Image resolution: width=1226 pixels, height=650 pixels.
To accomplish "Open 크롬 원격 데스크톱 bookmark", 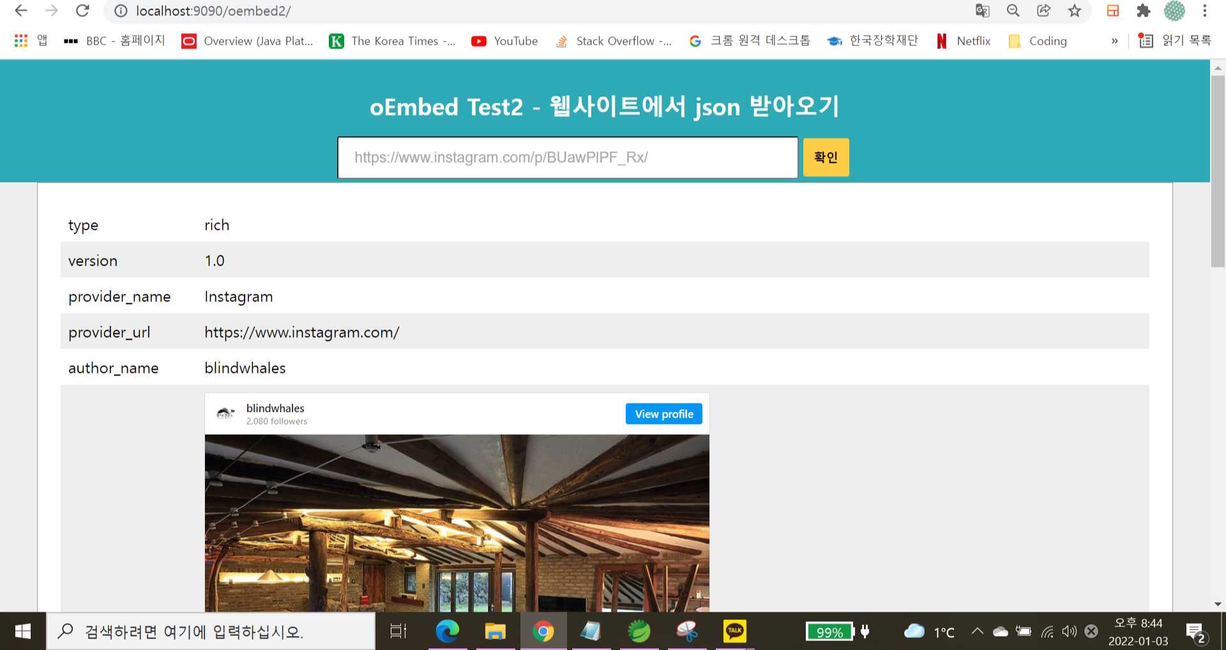I will (750, 41).
